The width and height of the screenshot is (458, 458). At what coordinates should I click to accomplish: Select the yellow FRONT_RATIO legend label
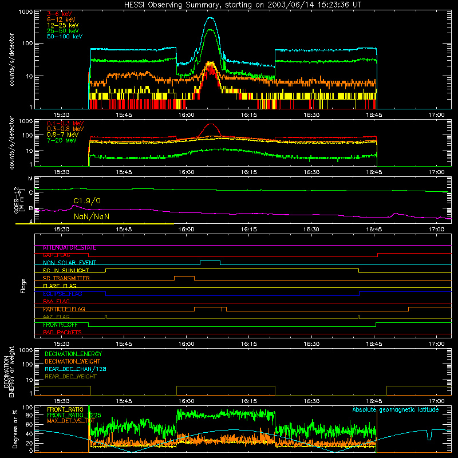(65, 409)
